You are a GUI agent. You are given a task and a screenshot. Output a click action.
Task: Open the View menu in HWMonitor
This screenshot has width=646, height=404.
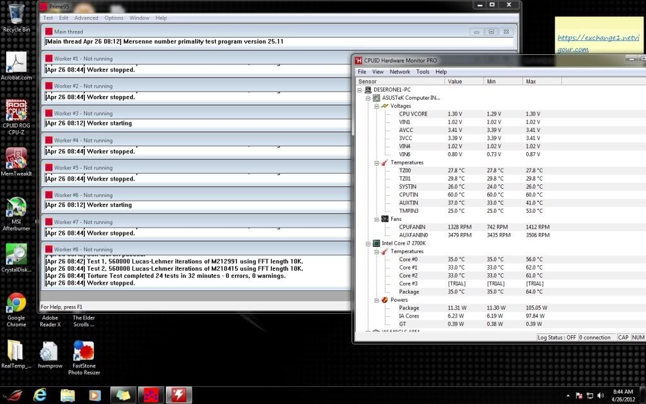pos(378,72)
